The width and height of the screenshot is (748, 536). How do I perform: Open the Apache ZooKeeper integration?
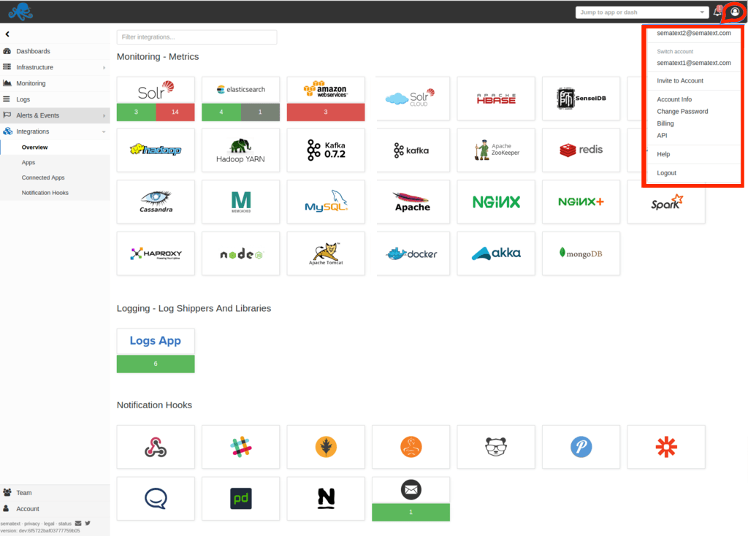496,150
